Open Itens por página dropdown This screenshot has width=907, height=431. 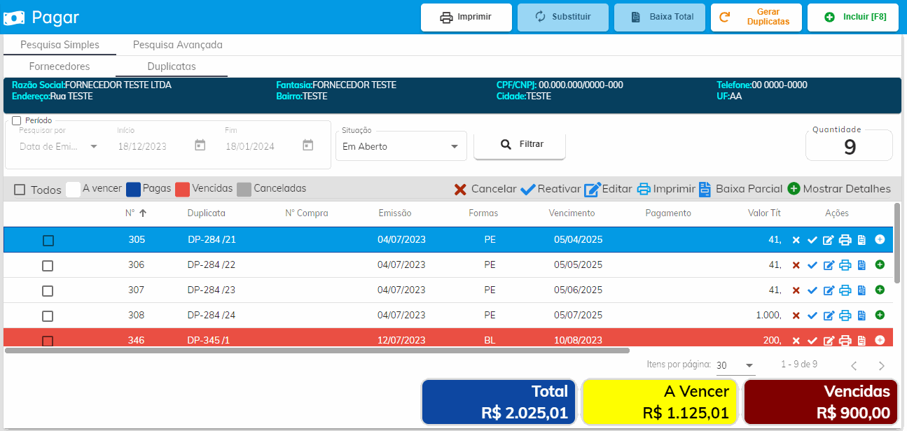pos(735,365)
